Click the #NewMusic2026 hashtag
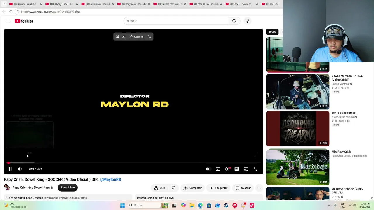This screenshot has height=210, width=374. pos(70,198)
